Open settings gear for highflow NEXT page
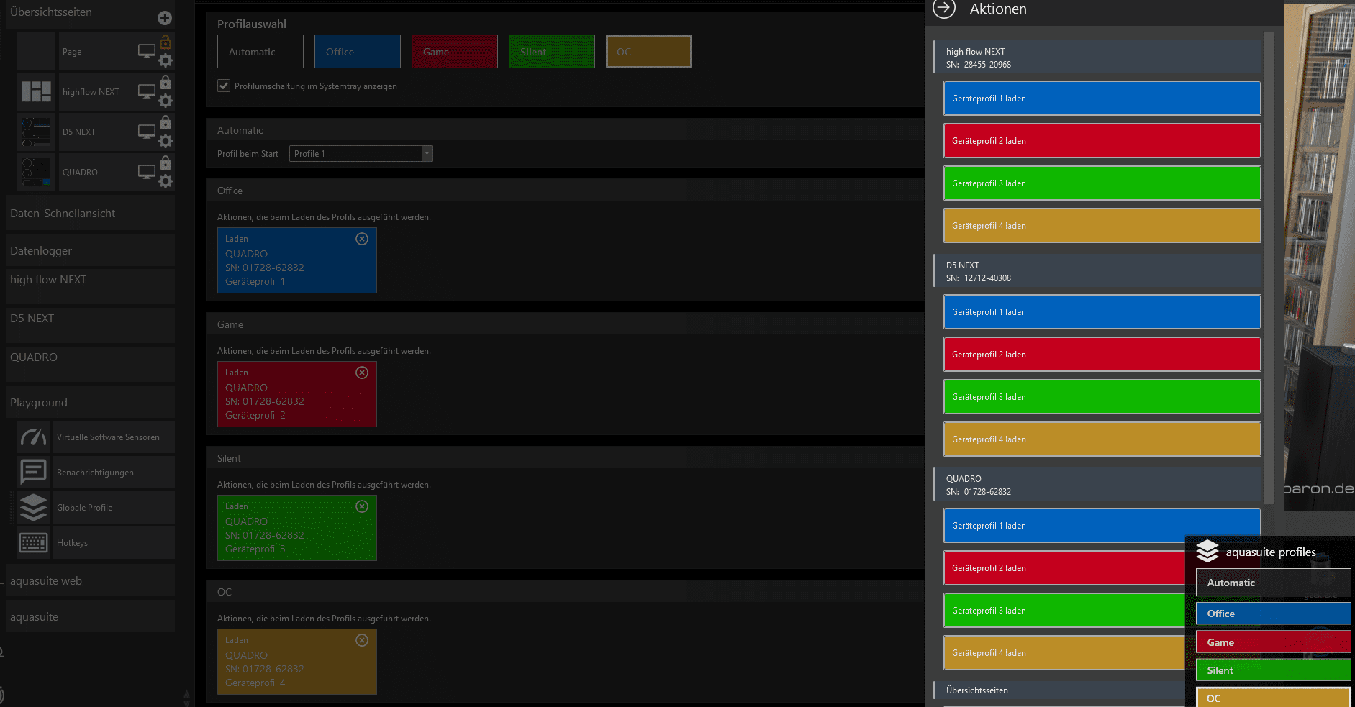Viewport: 1355px width, 707px height. [x=166, y=101]
